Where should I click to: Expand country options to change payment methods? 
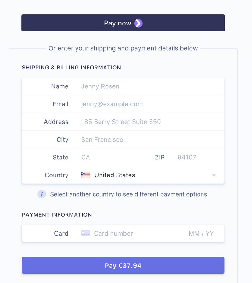click(142, 175)
